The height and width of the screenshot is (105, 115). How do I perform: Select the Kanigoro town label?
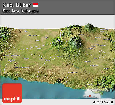[48, 60]
